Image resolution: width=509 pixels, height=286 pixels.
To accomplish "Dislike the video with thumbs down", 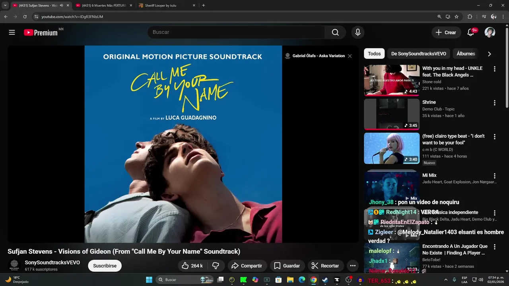I will pyautogui.click(x=216, y=266).
